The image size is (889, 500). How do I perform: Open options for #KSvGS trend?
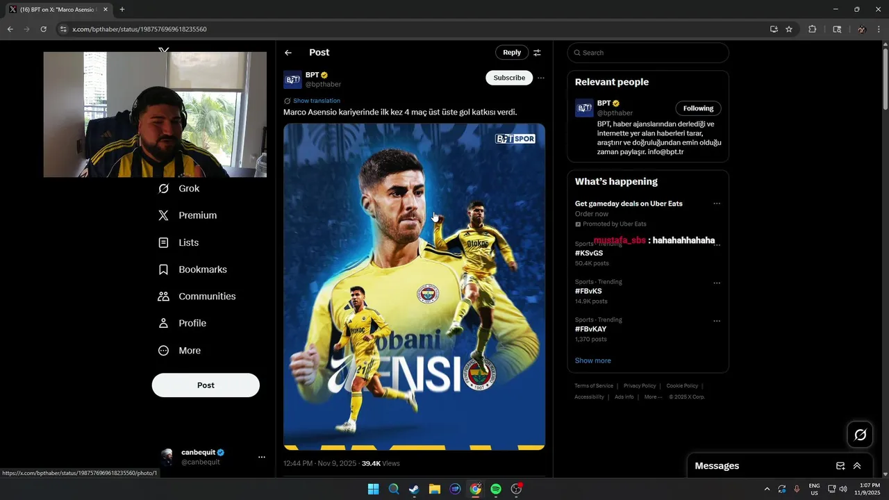pos(717,244)
